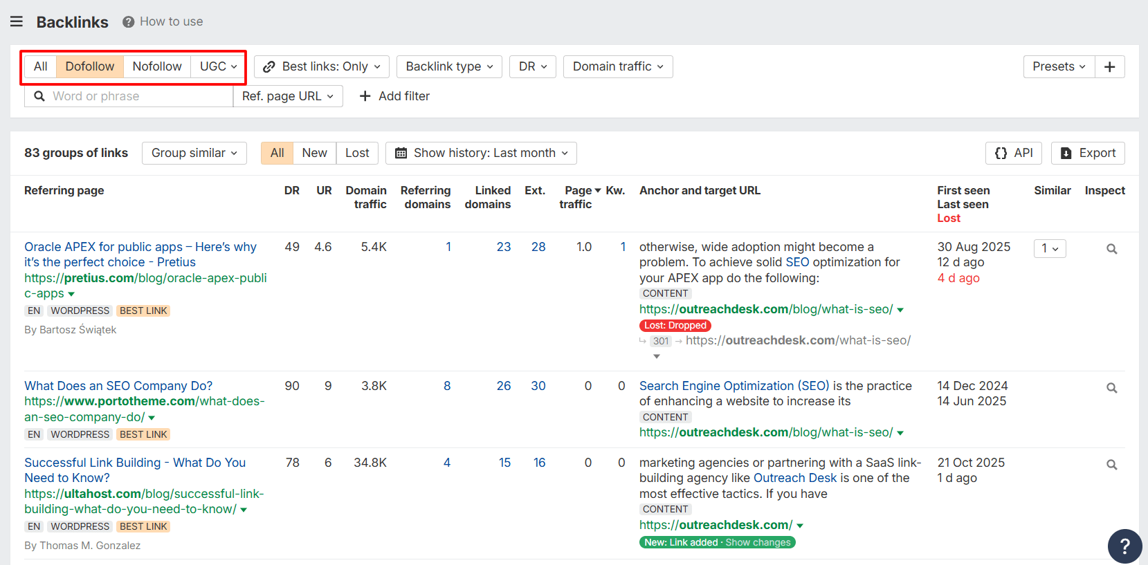
Task: Open the Backlink type filter dropdown
Action: [x=450, y=66]
